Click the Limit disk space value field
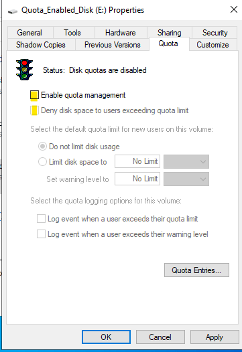This screenshot has width=242, height=352. pyautogui.click(x=137, y=161)
